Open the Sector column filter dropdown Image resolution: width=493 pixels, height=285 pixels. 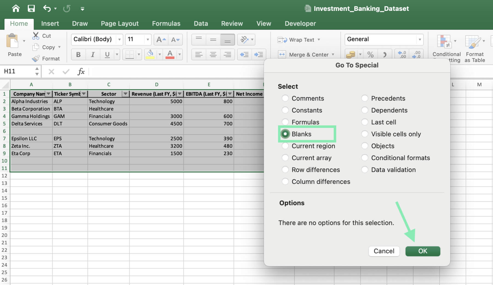pos(125,94)
